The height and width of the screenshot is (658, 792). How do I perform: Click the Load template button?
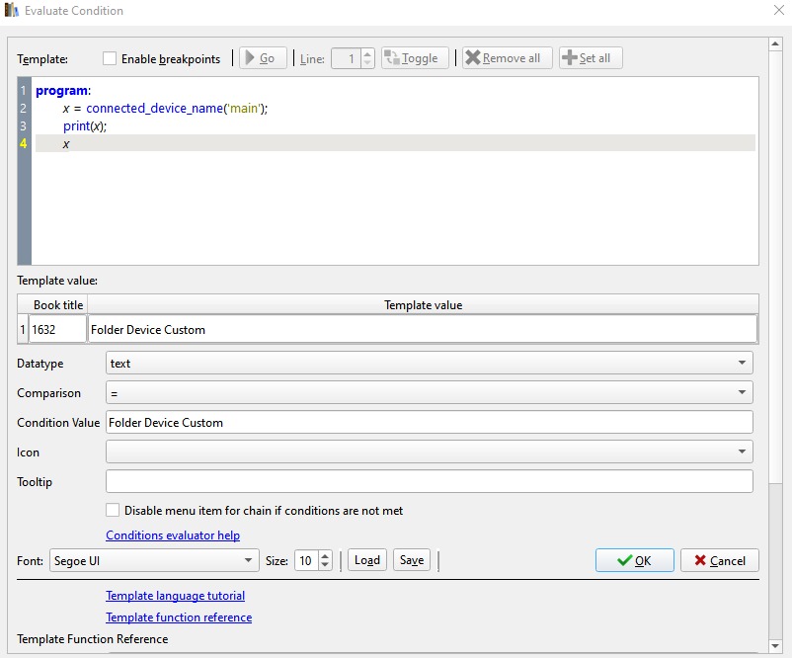coord(367,560)
